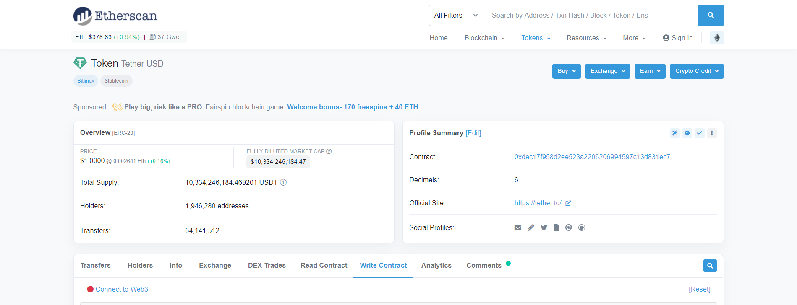Viewport: 797px width, 305px height.
Task: Click the CoinGecko social profile icon
Action: click(x=582, y=227)
